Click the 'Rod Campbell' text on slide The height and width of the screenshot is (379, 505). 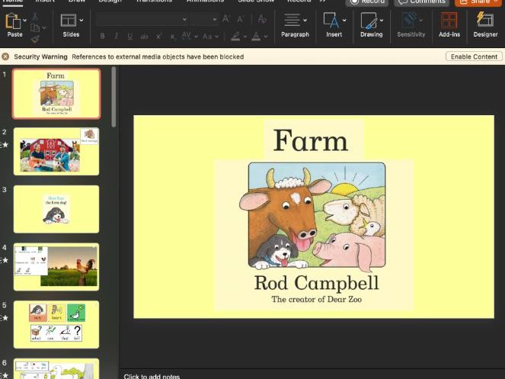click(x=316, y=283)
